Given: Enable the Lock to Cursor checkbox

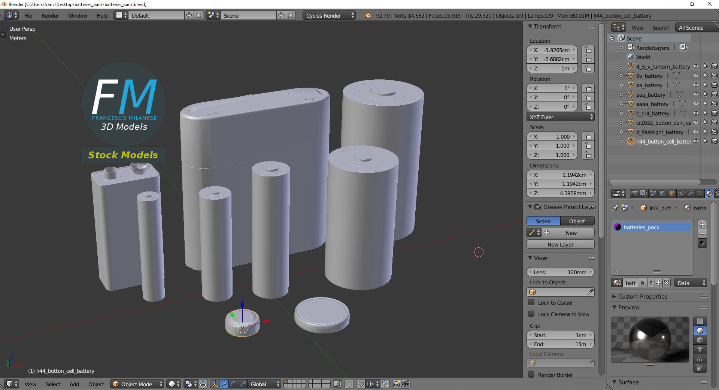Looking at the screenshot, I should click(531, 302).
